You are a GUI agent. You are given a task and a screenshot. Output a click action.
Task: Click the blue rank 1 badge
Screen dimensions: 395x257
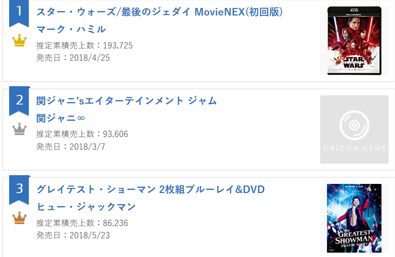tap(19, 12)
